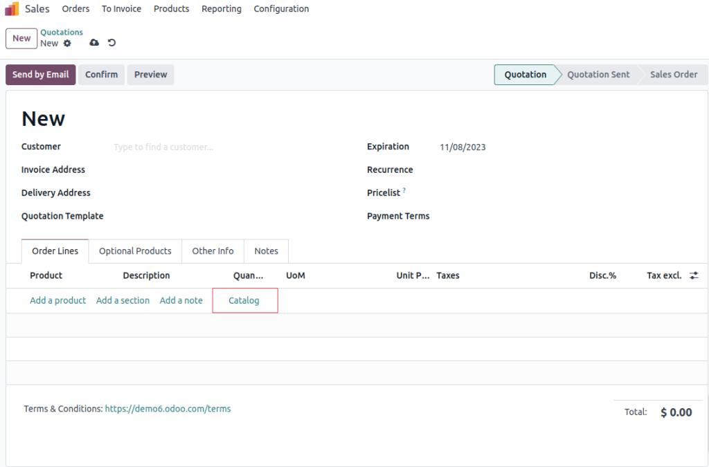Save the record with the cloud icon

point(94,43)
